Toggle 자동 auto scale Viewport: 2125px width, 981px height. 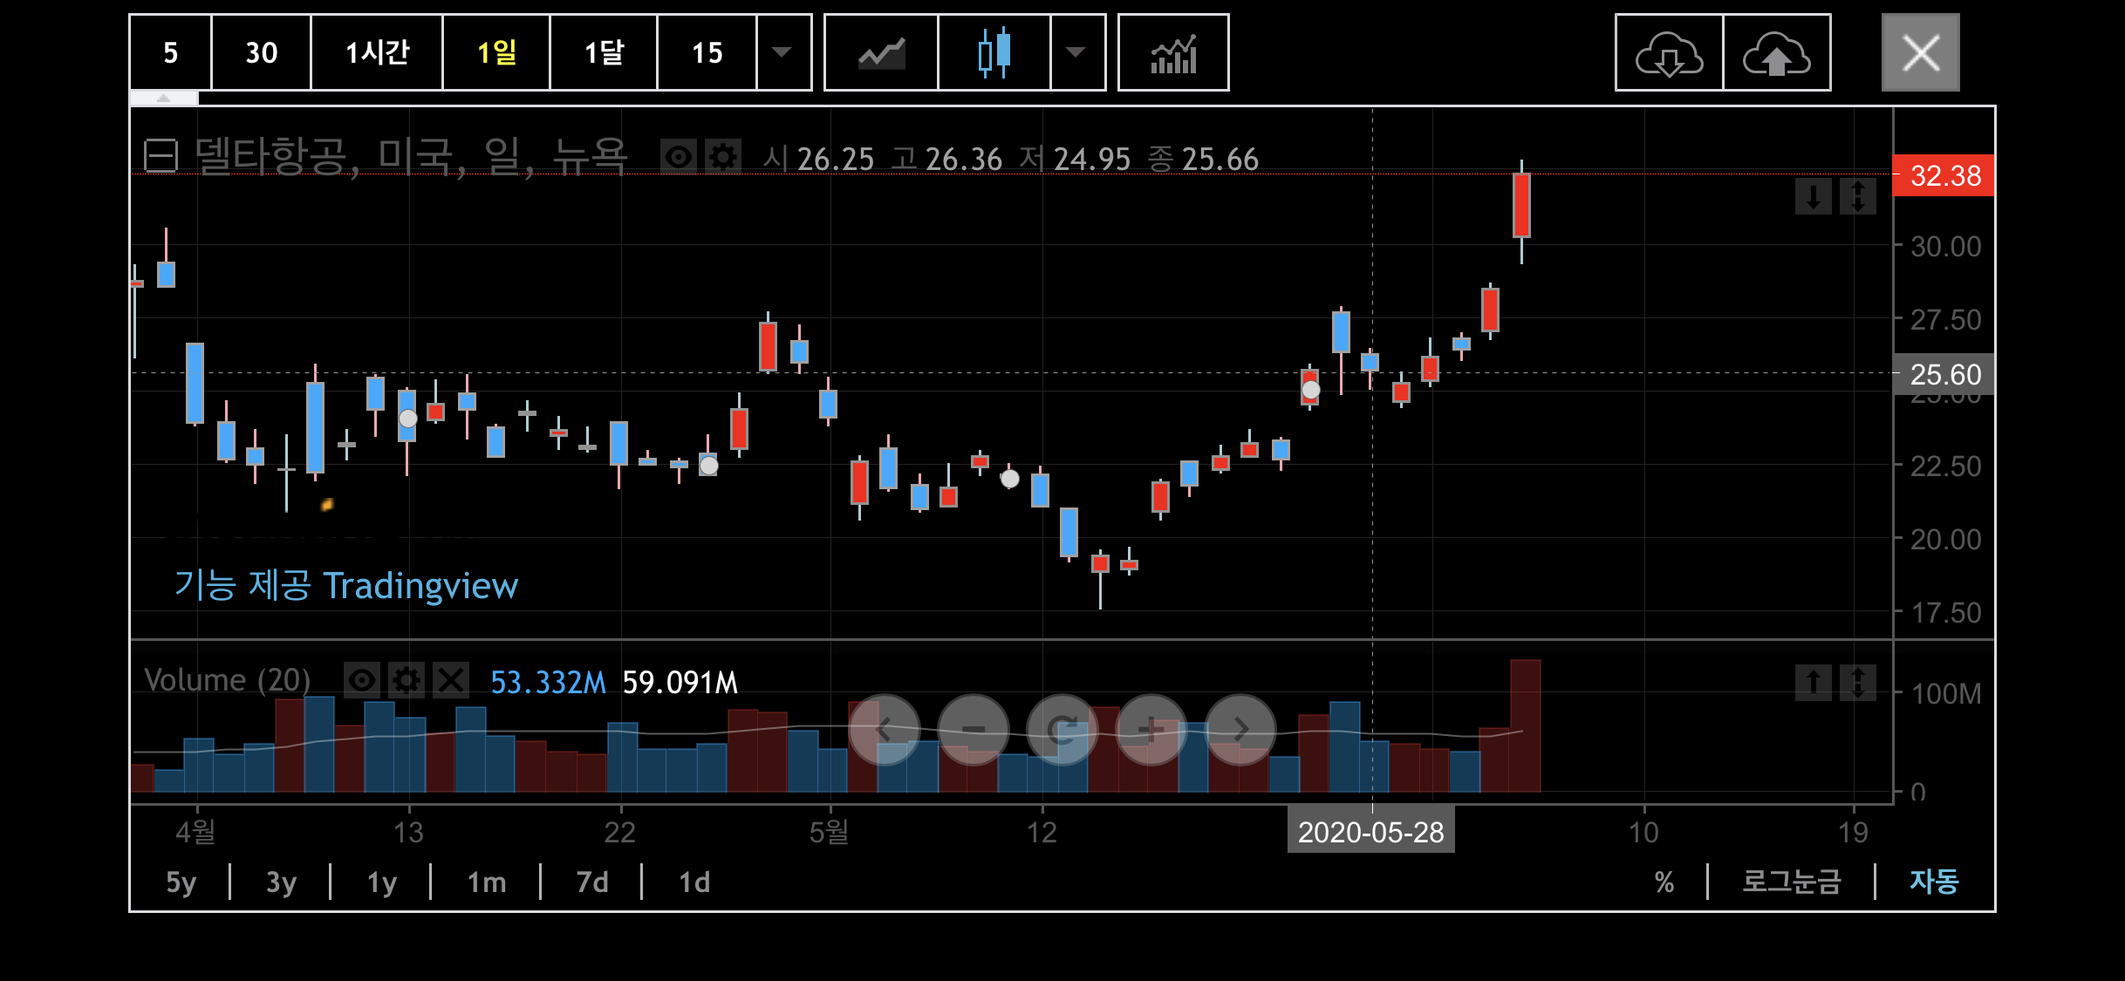coord(1934,882)
